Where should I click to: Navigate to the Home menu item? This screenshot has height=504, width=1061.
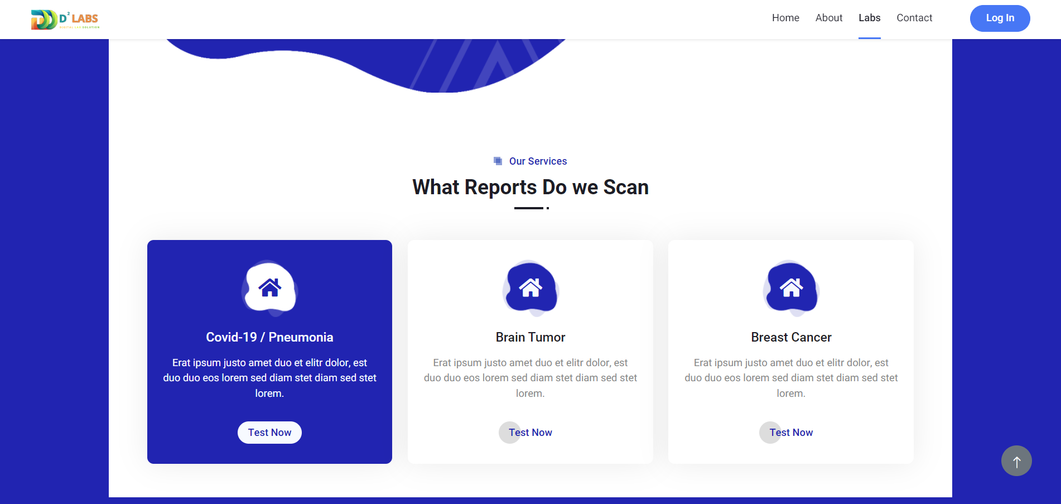pyautogui.click(x=785, y=18)
